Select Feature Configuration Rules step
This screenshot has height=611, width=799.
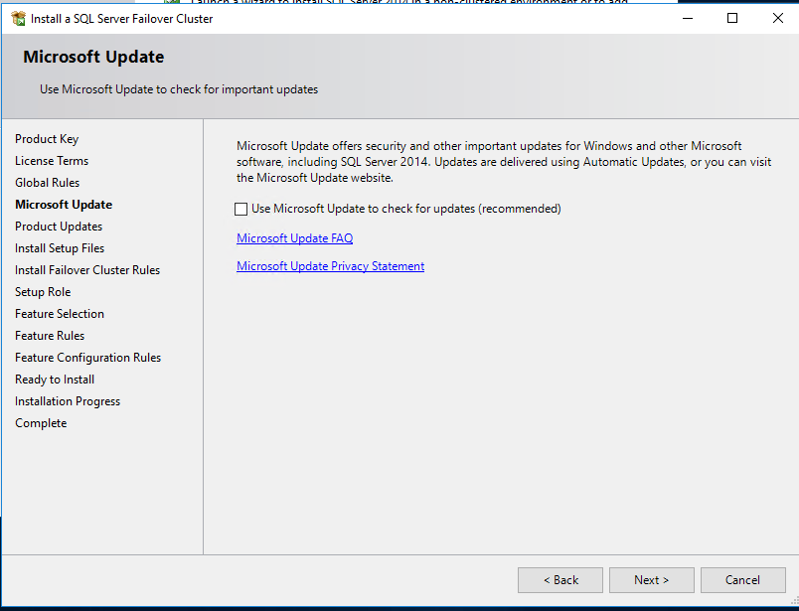pyautogui.click(x=87, y=358)
